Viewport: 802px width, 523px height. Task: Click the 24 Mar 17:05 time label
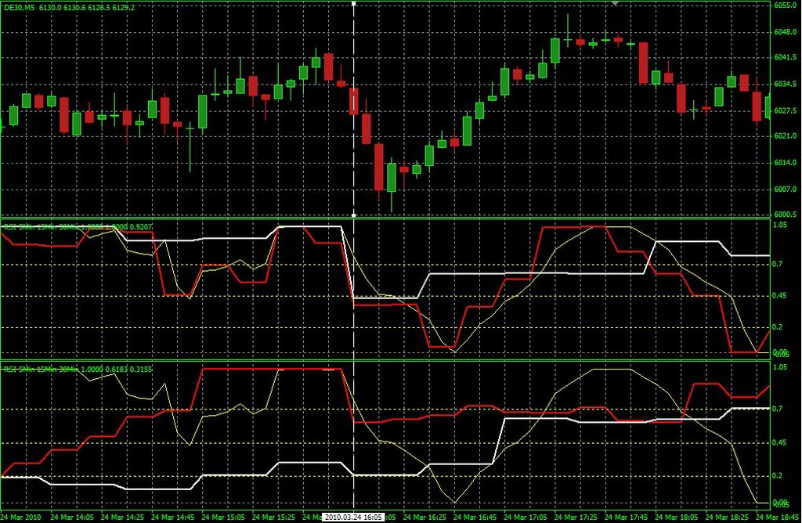pyautogui.click(x=526, y=517)
